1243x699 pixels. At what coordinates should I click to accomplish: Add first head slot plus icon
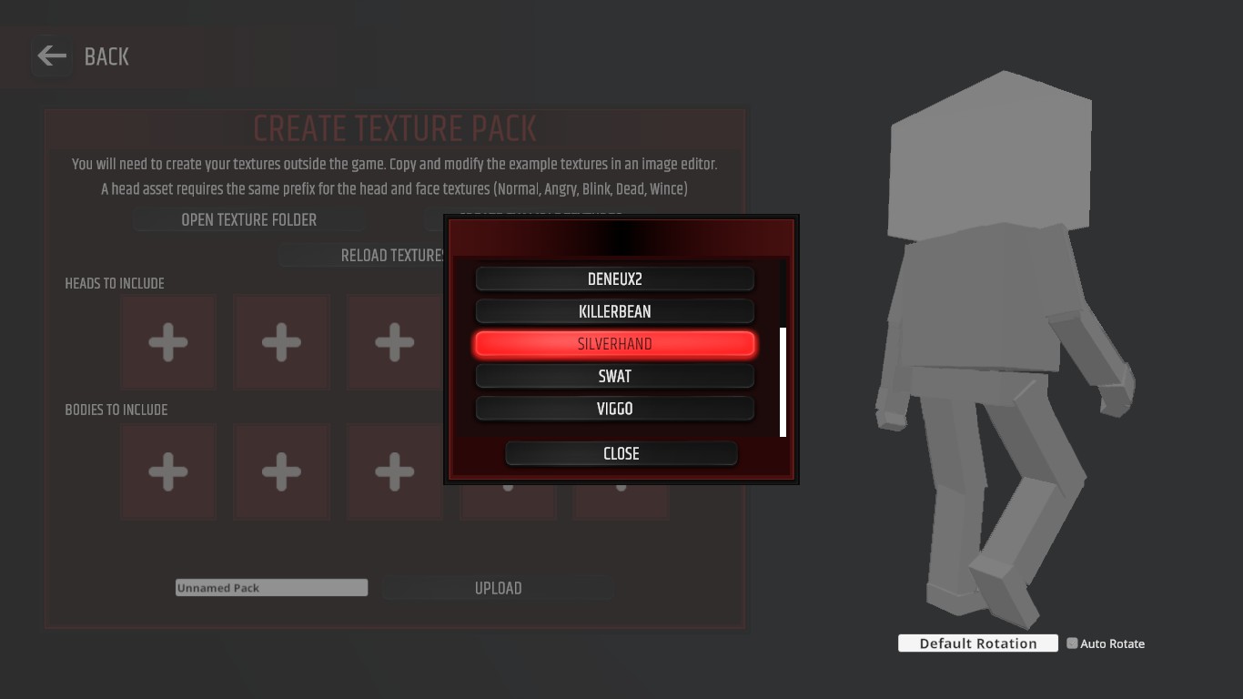click(168, 342)
